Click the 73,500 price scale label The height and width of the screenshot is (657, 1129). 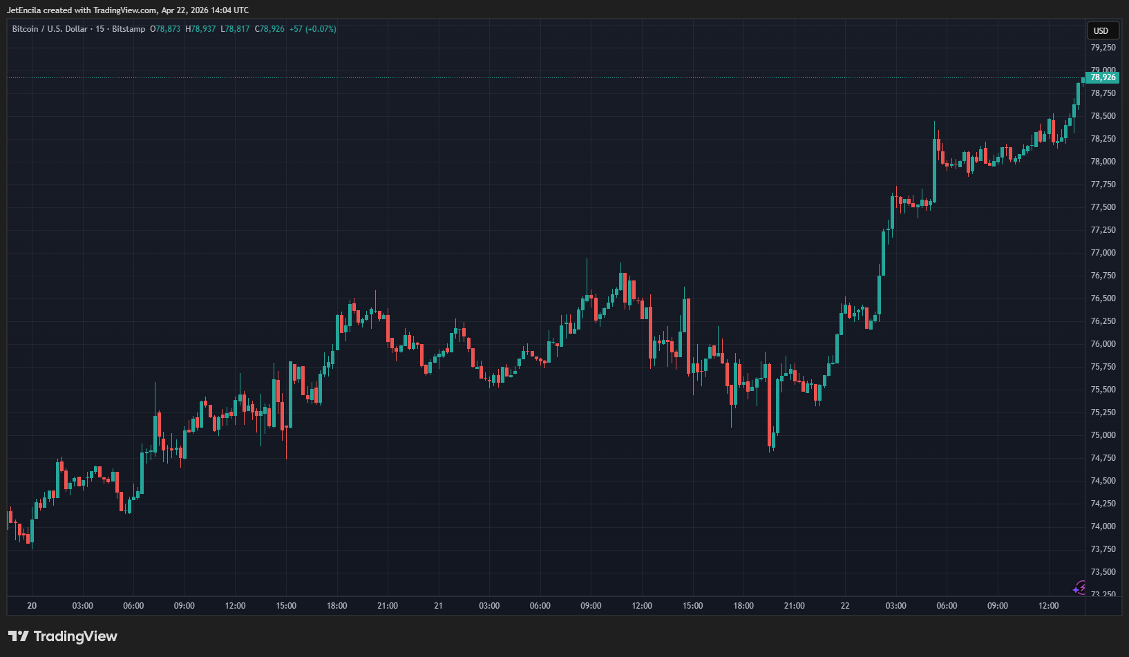coord(1103,572)
